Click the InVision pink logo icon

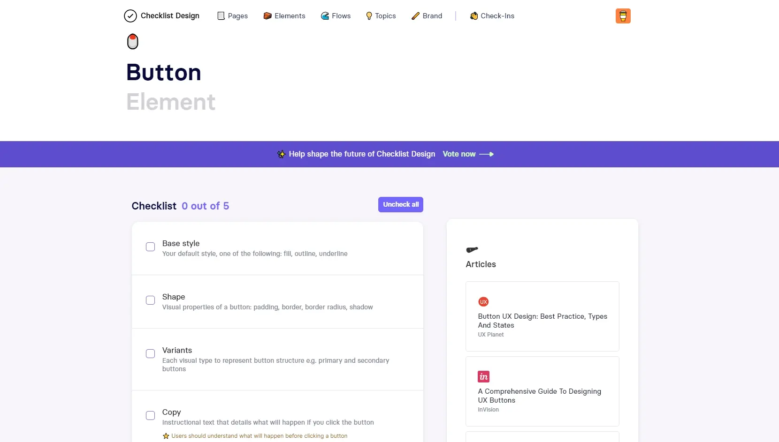click(484, 377)
